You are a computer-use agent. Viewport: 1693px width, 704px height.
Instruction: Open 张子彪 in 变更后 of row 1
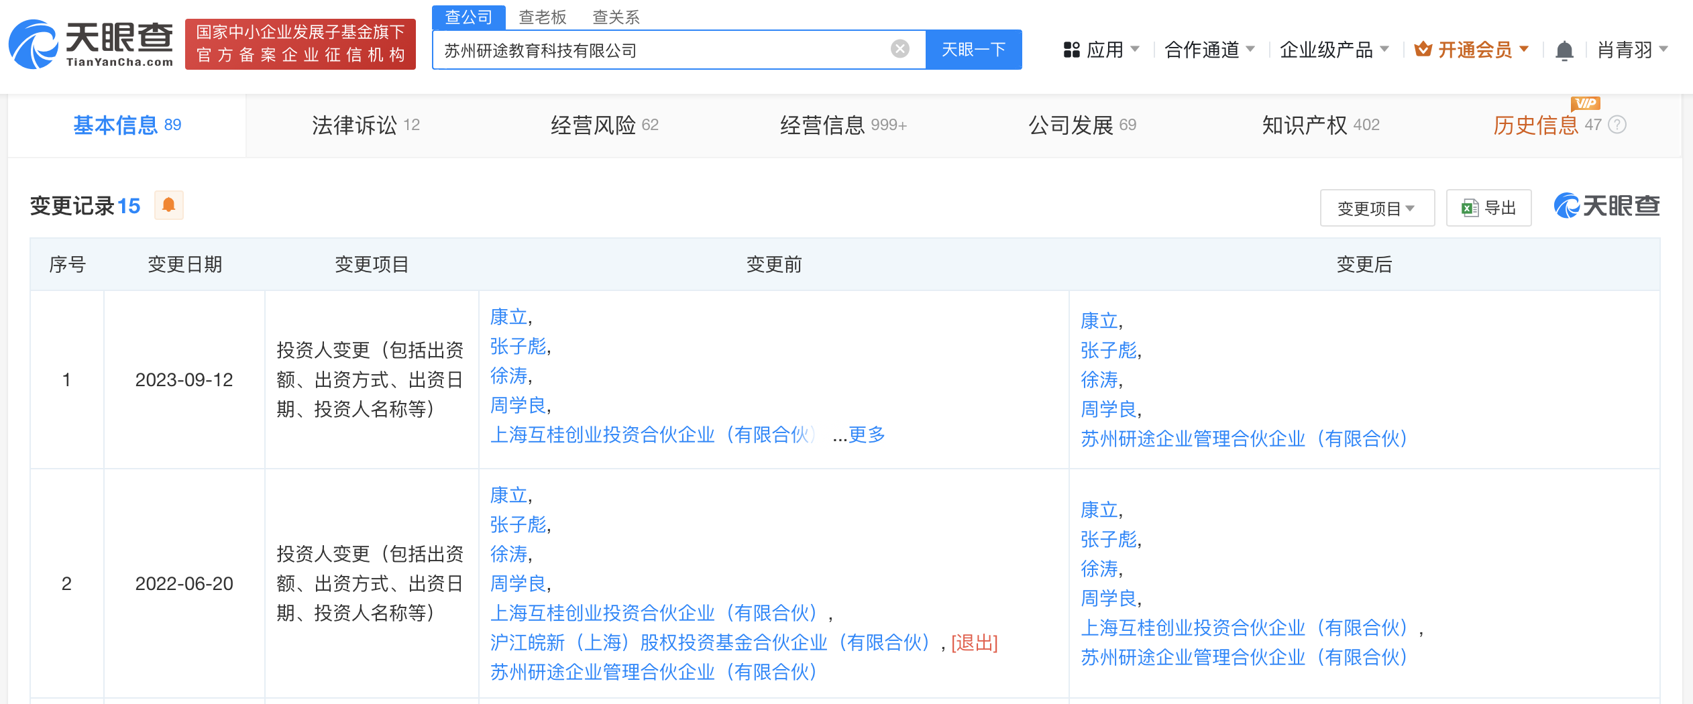pos(1108,350)
